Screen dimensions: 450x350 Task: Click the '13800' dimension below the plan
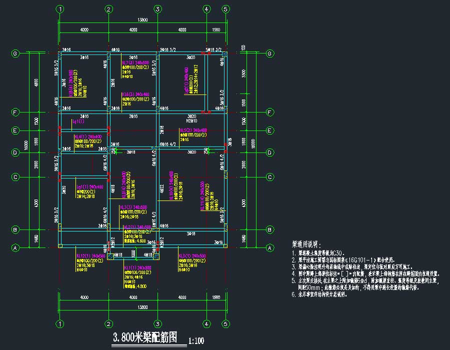tap(142, 307)
